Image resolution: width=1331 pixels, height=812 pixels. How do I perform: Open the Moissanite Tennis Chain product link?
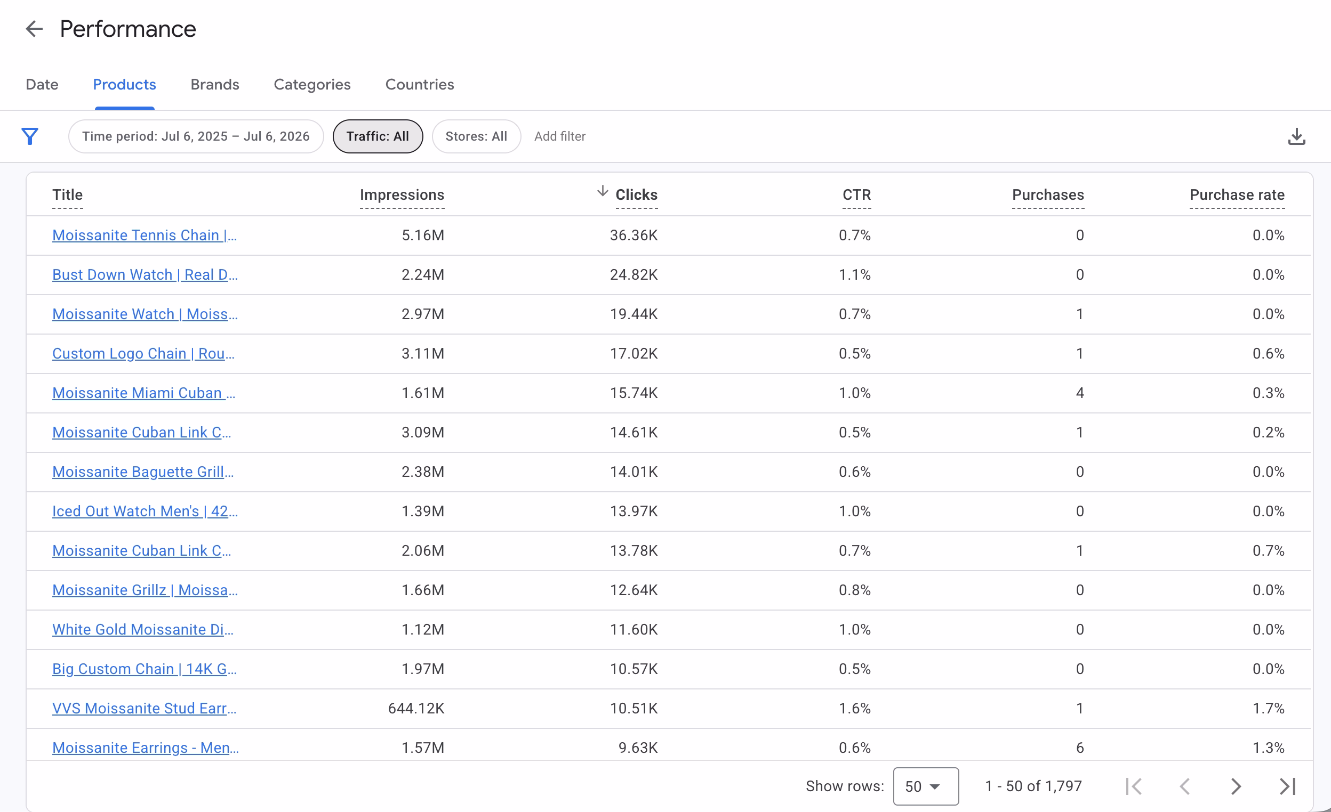(x=144, y=236)
